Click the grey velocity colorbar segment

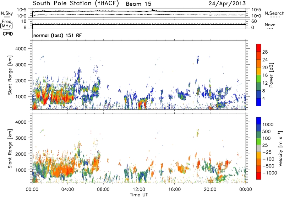(259, 148)
